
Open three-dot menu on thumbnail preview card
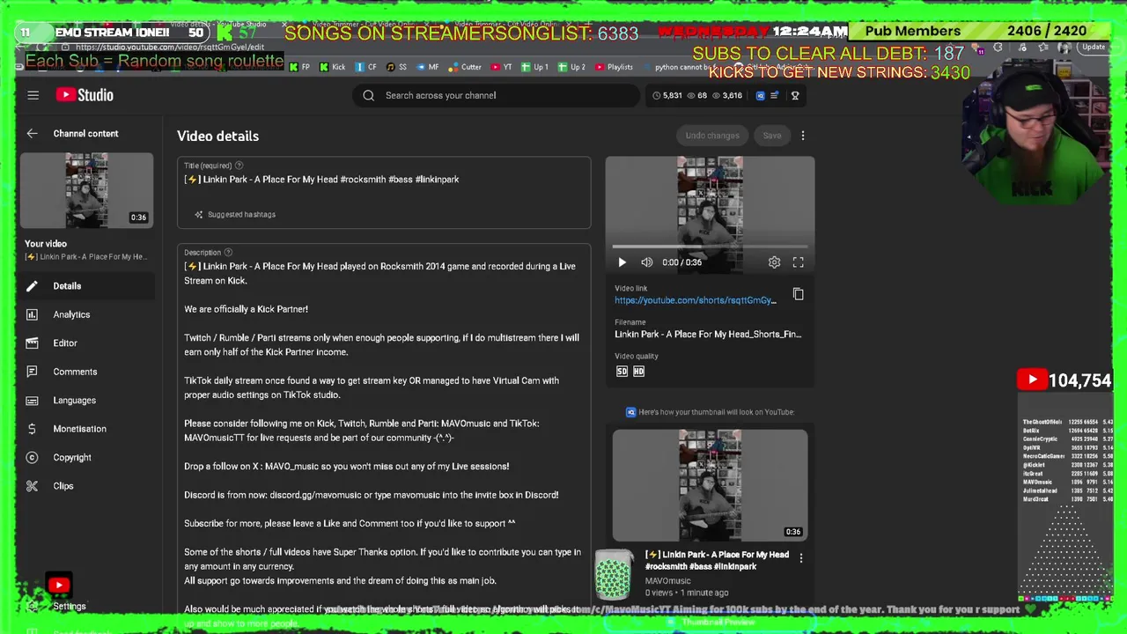point(800,558)
